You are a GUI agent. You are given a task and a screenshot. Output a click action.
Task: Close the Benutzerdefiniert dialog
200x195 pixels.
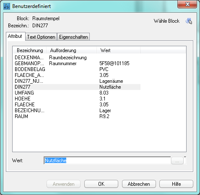[187, 4]
